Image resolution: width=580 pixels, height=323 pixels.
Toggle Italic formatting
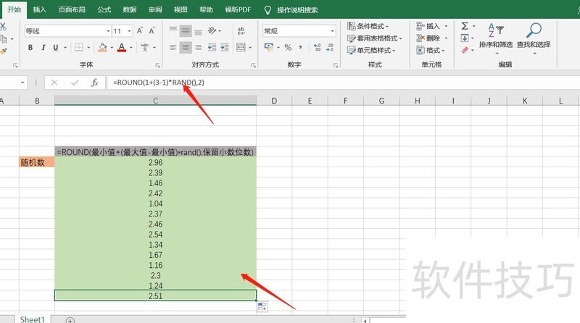coord(43,47)
